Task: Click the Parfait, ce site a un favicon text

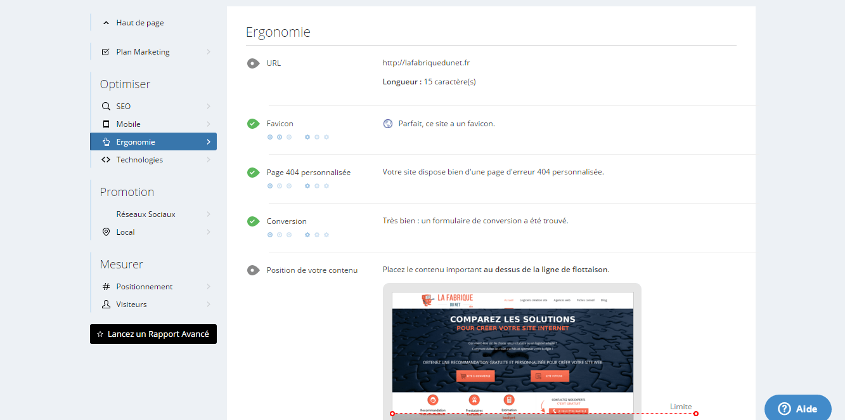Action: click(x=447, y=124)
